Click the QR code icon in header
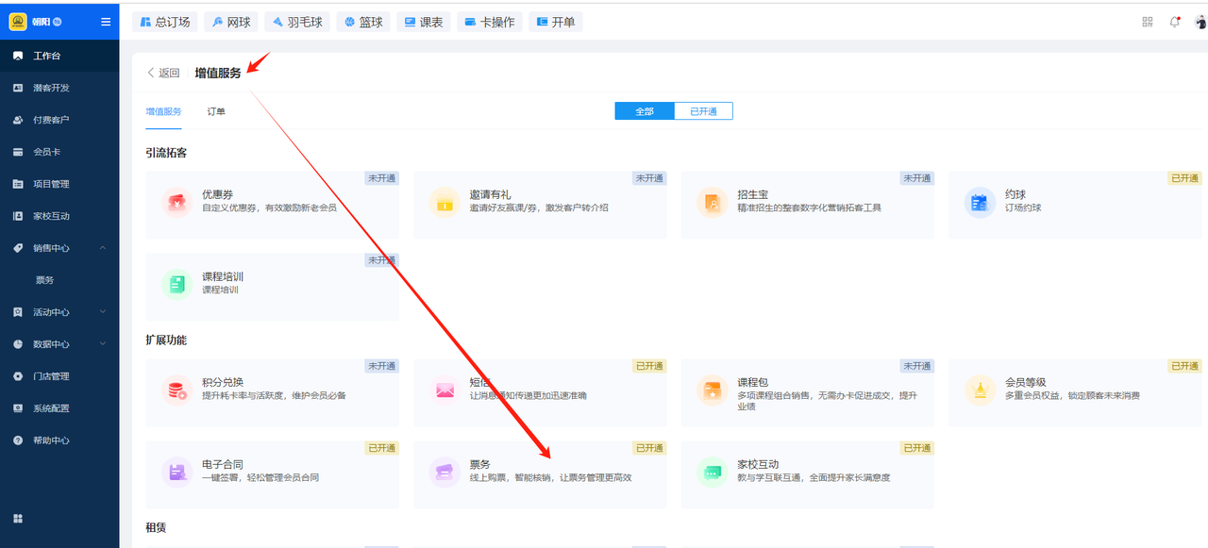The width and height of the screenshot is (1208, 548). (x=1148, y=22)
